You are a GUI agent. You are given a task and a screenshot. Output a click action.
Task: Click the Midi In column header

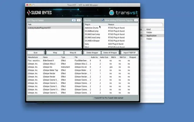coord(113,57)
